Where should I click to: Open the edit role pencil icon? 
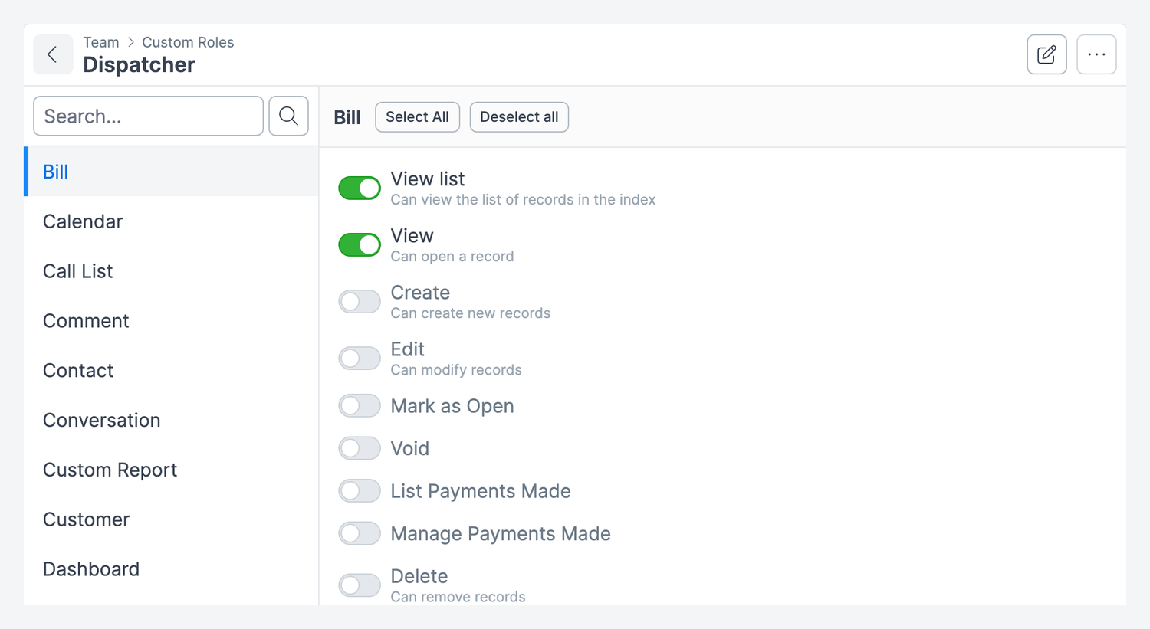(x=1046, y=54)
